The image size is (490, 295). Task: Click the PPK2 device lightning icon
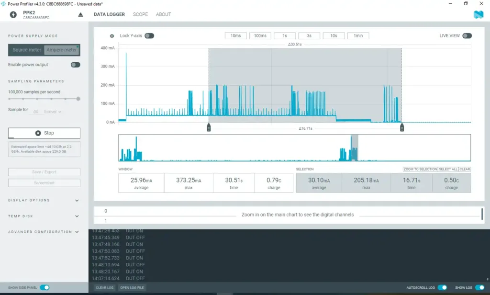(x=13, y=14)
